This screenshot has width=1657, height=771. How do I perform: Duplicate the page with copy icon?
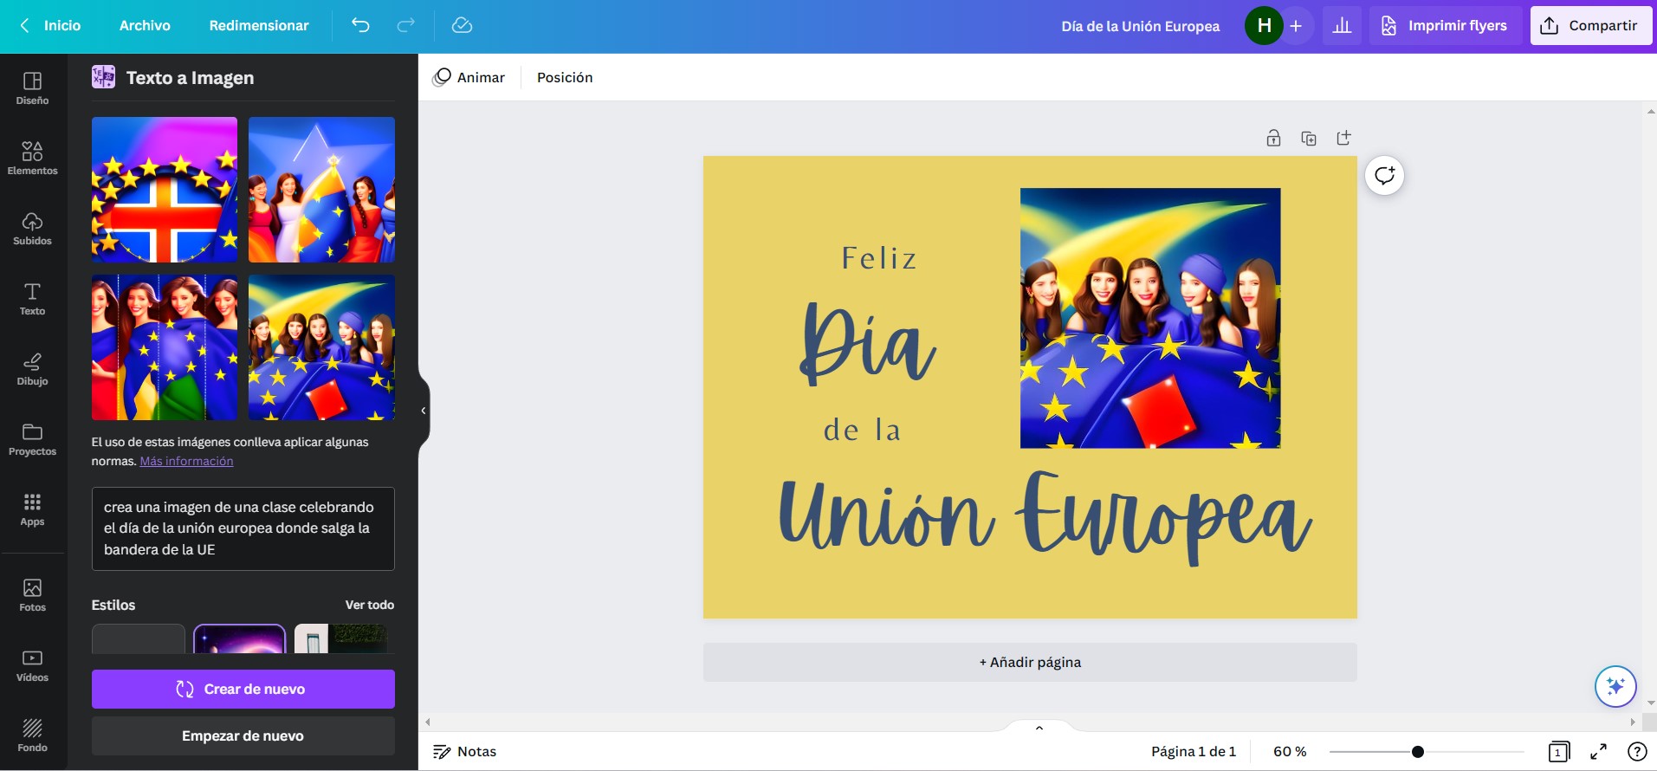[x=1309, y=138]
